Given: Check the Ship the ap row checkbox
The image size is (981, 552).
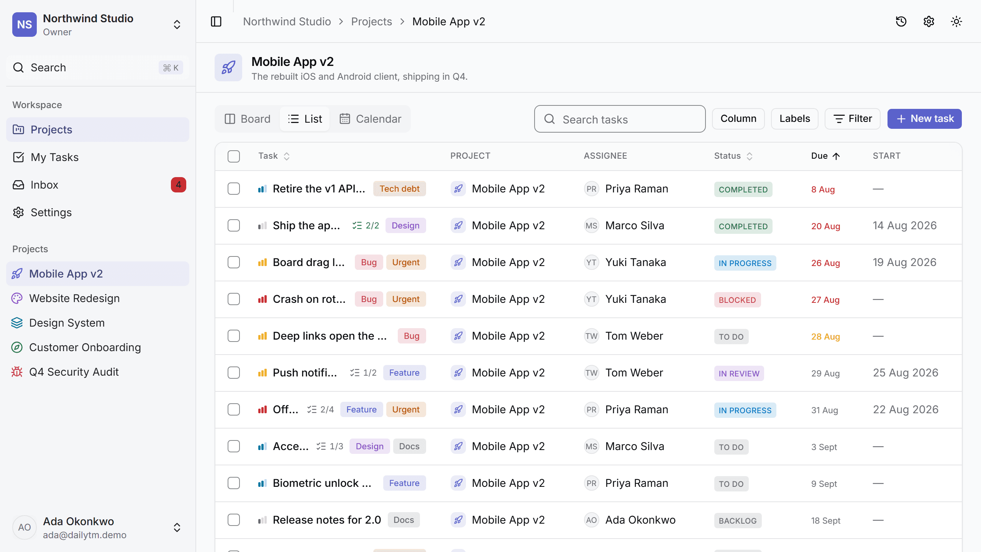Looking at the screenshot, I should click(x=234, y=225).
